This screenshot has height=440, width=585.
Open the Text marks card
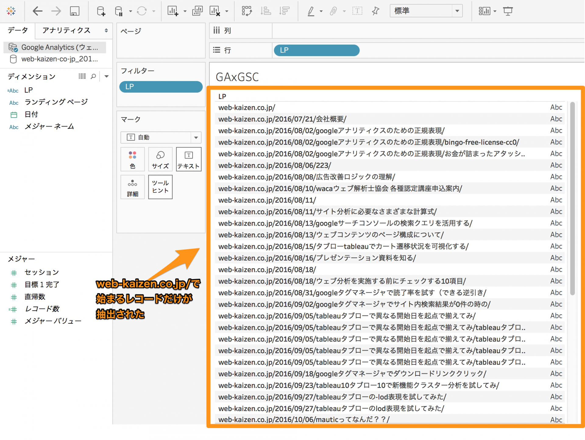pyautogui.click(x=189, y=159)
